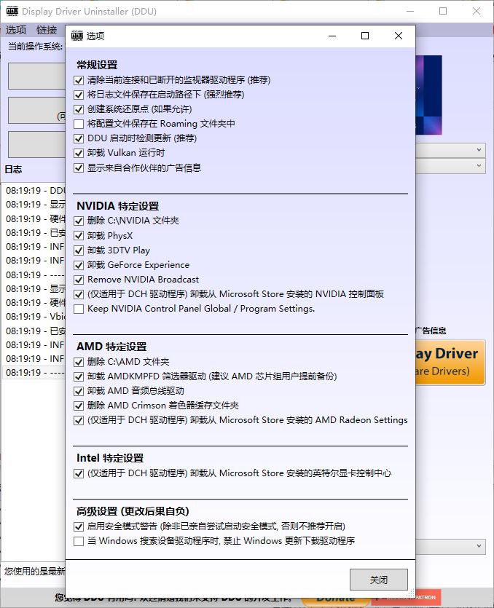Minimize the options dialog window
Viewport: 494px width, 608px height.
point(332,36)
